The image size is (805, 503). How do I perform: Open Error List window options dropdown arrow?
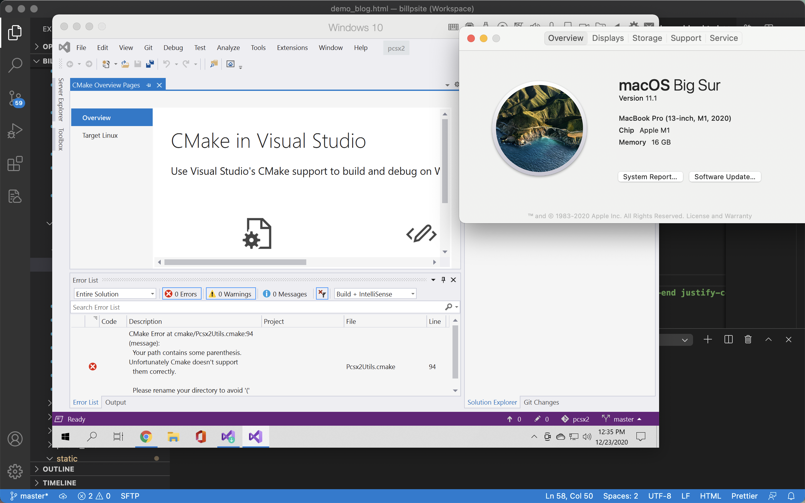click(433, 280)
